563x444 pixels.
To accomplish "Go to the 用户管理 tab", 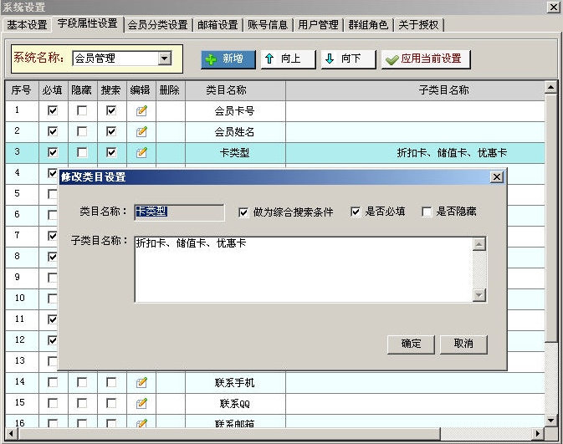I will (x=318, y=25).
